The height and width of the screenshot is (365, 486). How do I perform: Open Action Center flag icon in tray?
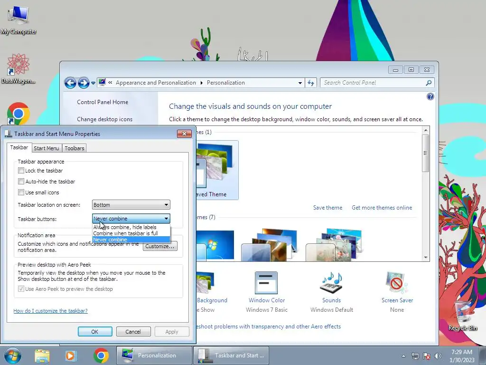point(427,356)
